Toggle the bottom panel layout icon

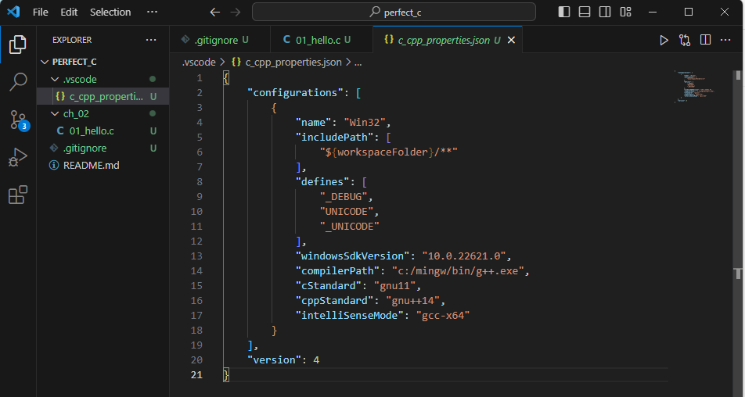tap(585, 13)
